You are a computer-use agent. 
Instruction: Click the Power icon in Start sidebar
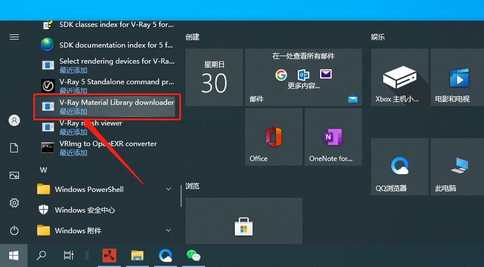(x=14, y=230)
